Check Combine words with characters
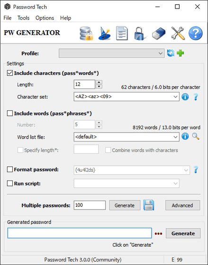This screenshot has height=265, width=208. click(x=108, y=150)
